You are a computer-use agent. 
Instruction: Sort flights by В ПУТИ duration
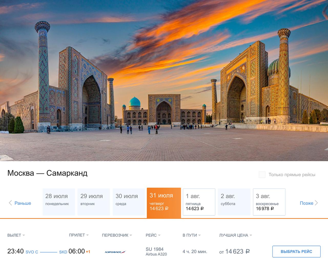point(191,235)
